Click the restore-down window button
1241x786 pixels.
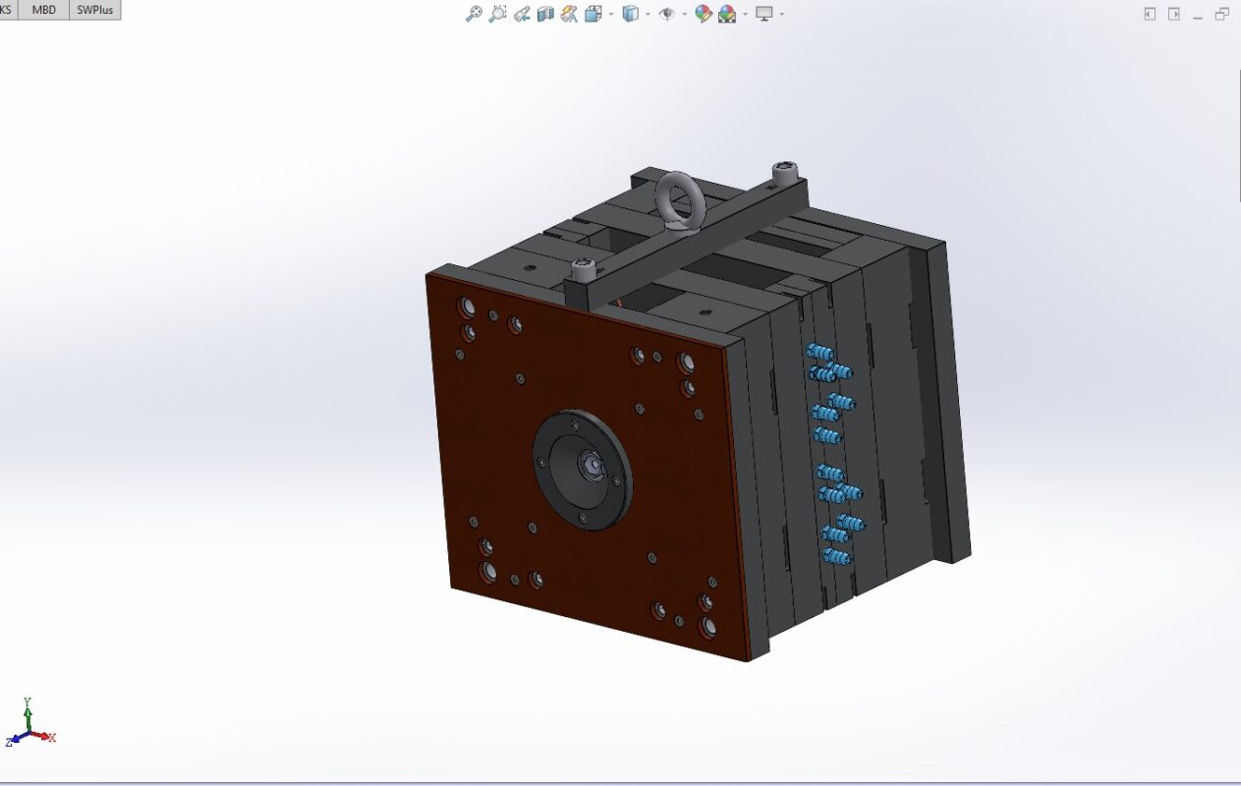click(x=1221, y=14)
